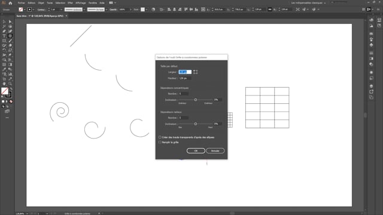Select the Eyedropper tool
The image size is (383, 215).
4,69
